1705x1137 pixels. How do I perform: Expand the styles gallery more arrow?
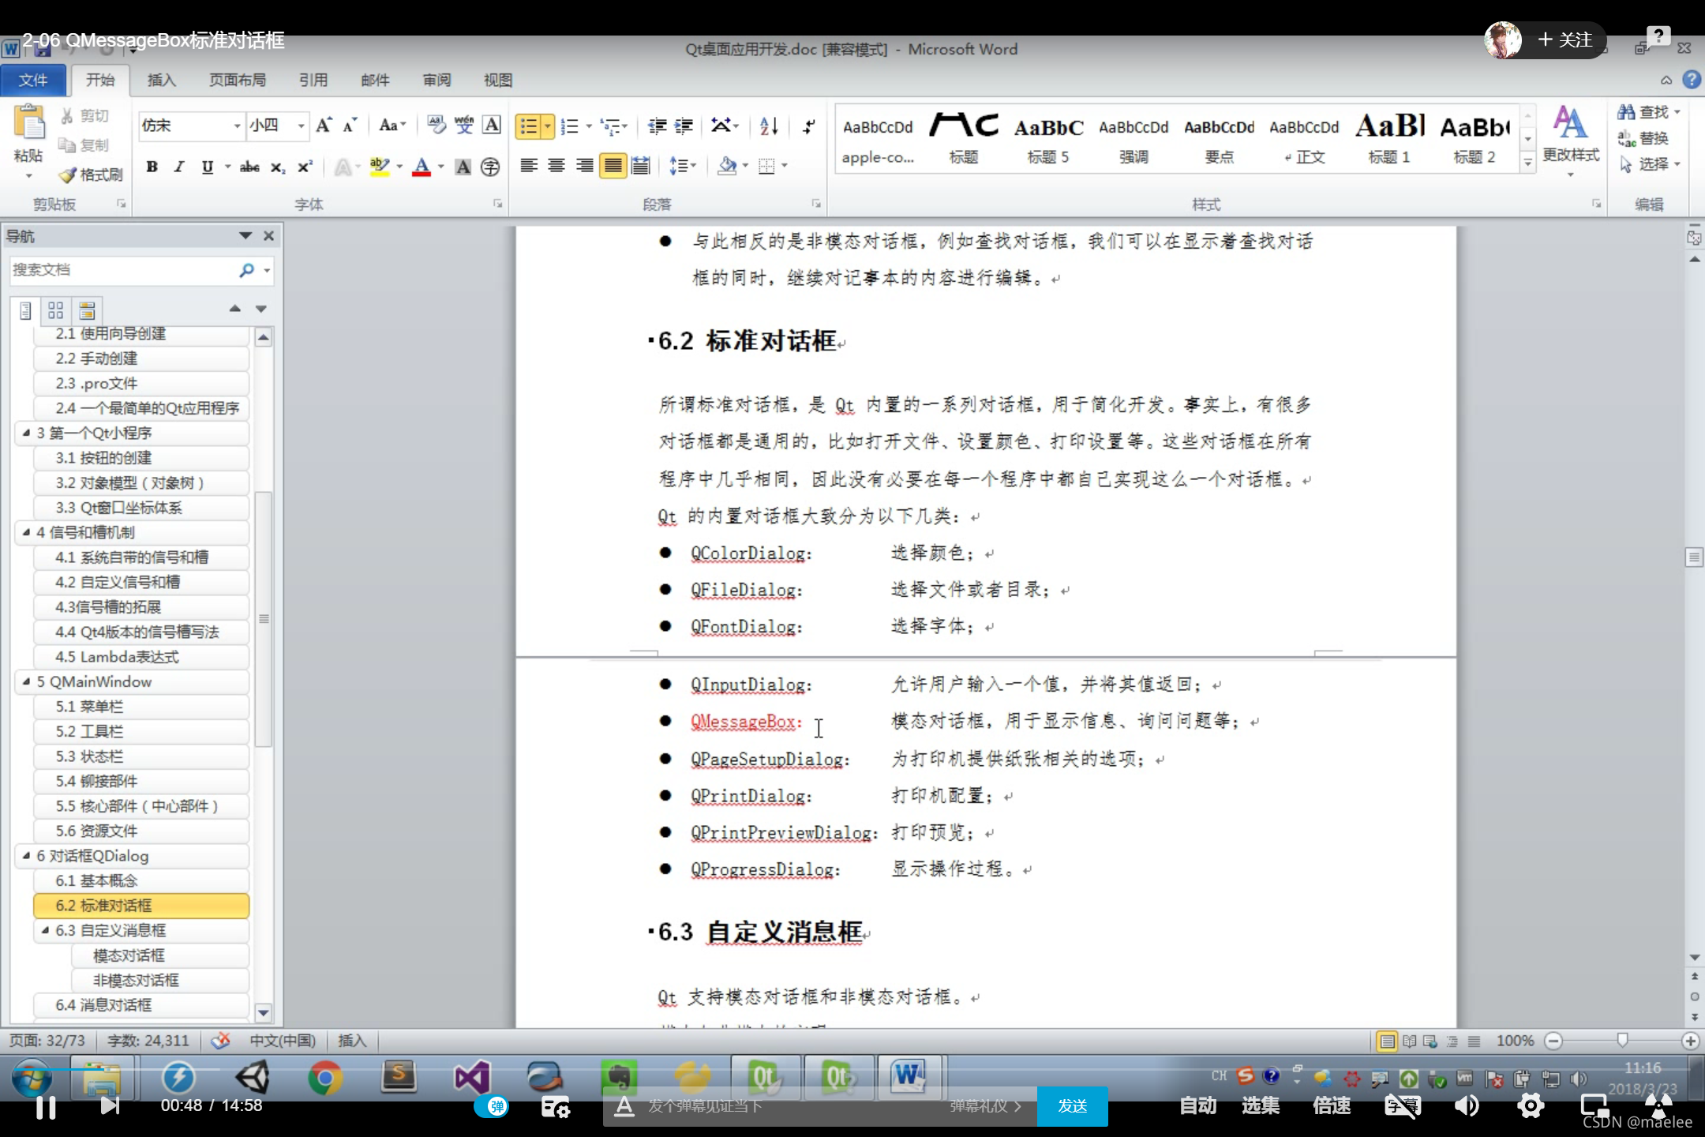coord(1527,162)
